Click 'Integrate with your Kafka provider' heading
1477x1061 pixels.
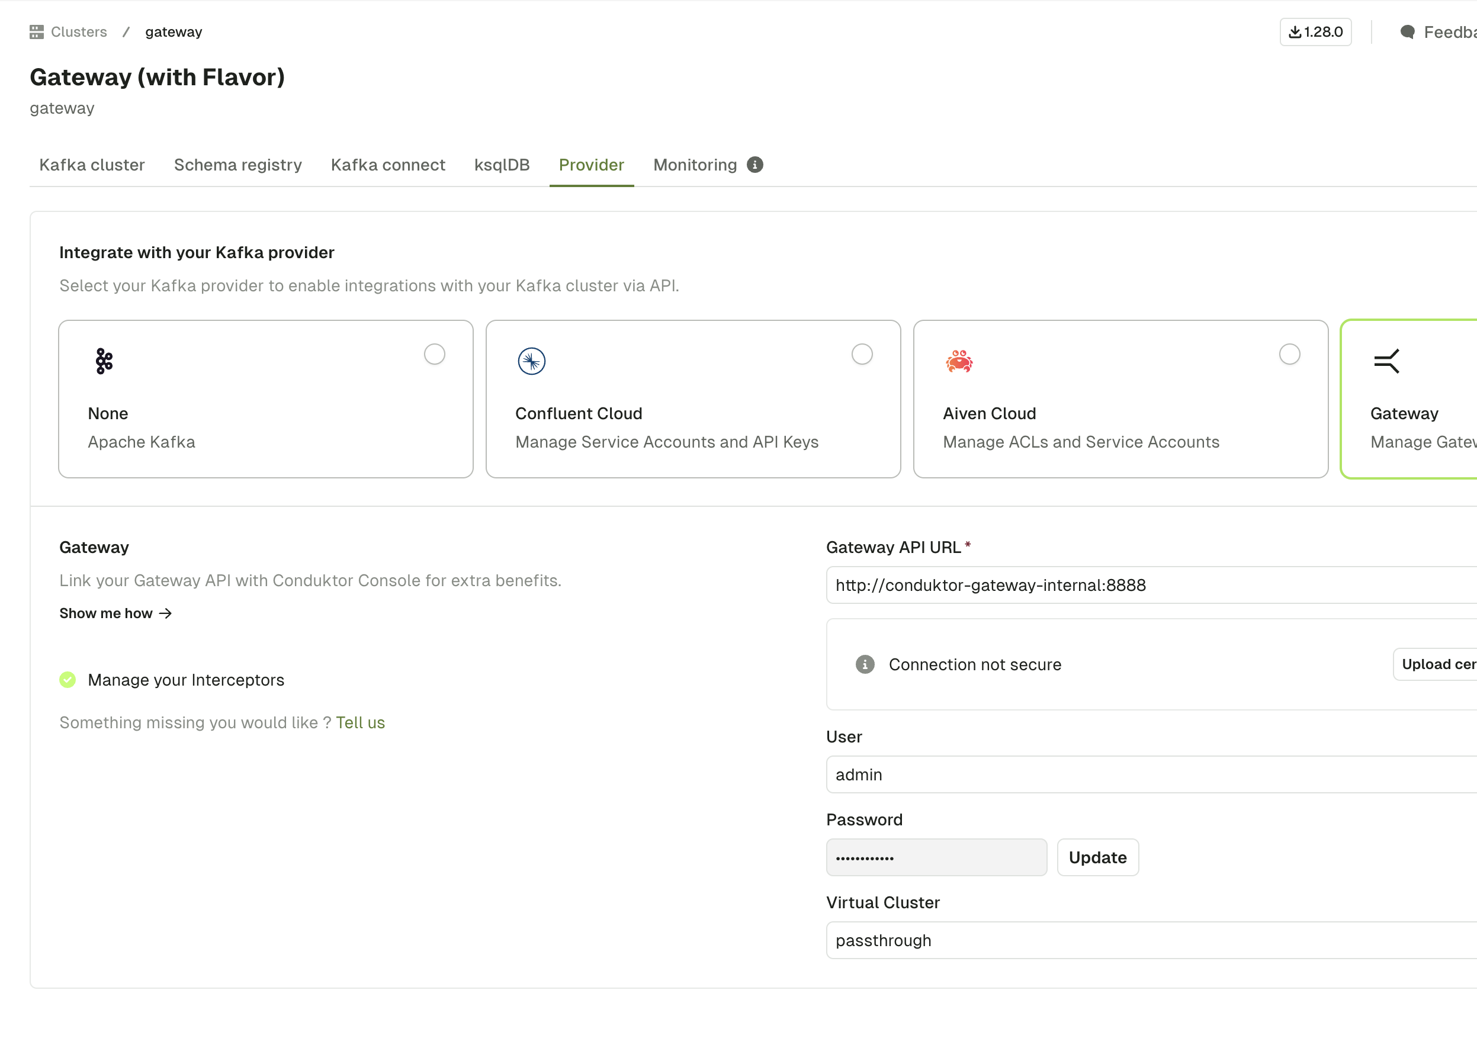(x=197, y=253)
